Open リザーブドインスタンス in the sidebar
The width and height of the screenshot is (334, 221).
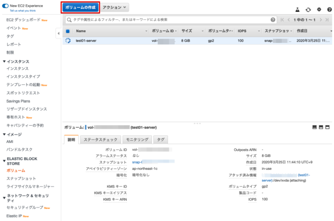pyautogui.click(x=27, y=109)
